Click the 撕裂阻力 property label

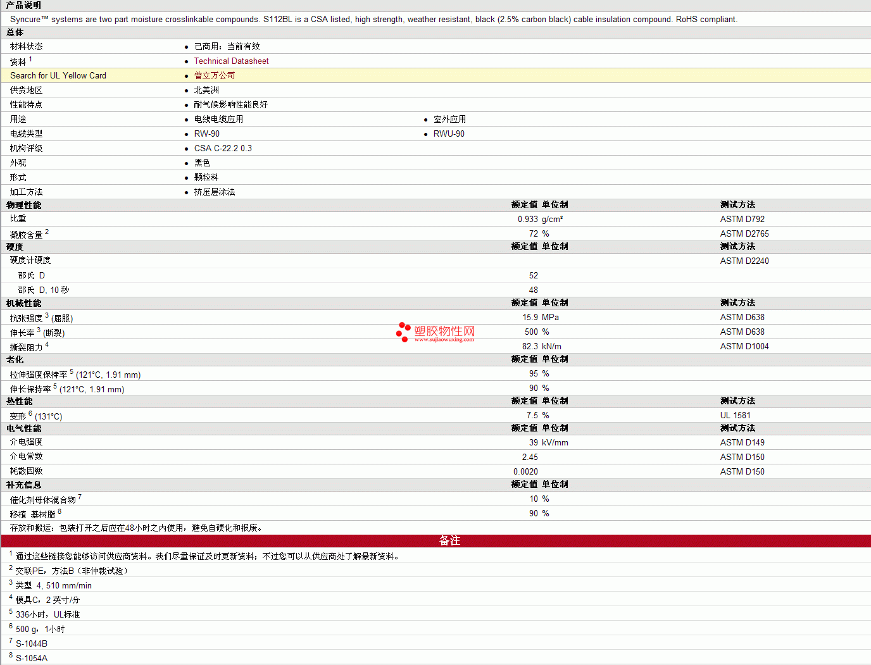click(26, 347)
